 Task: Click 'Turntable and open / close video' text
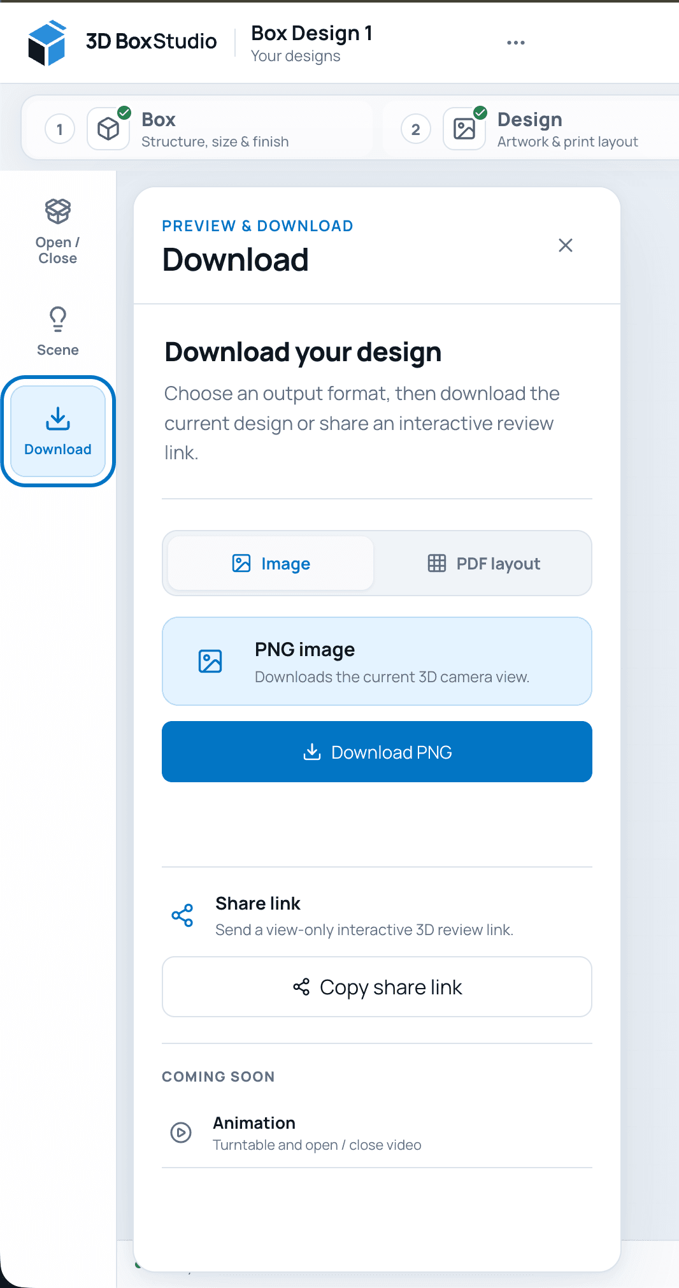tap(317, 1145)
